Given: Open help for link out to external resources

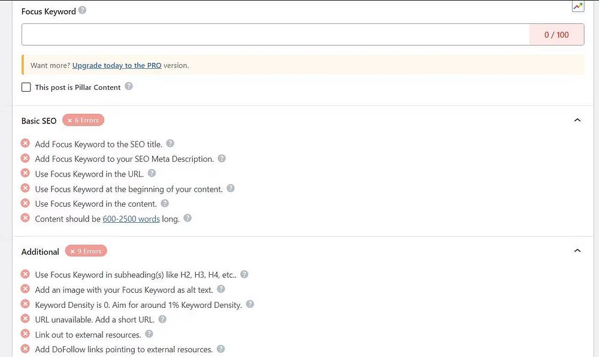Looking at the screenshot, I should 149,334.
